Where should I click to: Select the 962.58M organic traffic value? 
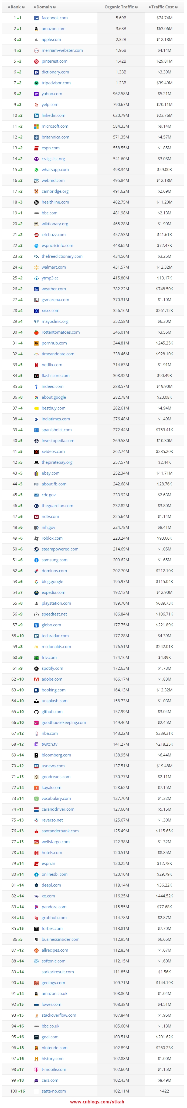[121, 94]
